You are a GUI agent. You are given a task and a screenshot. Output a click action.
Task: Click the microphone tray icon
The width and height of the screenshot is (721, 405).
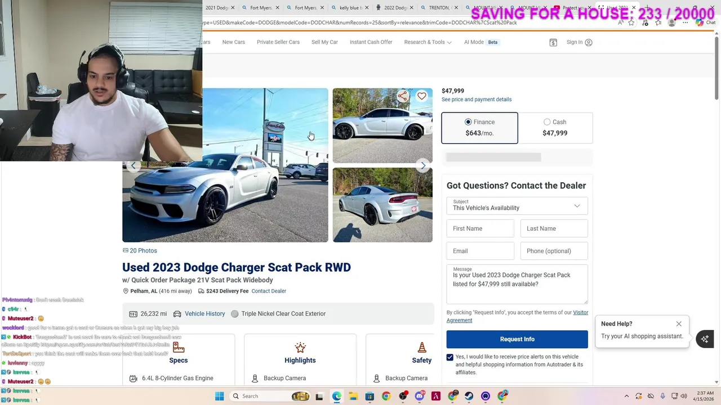662,396
